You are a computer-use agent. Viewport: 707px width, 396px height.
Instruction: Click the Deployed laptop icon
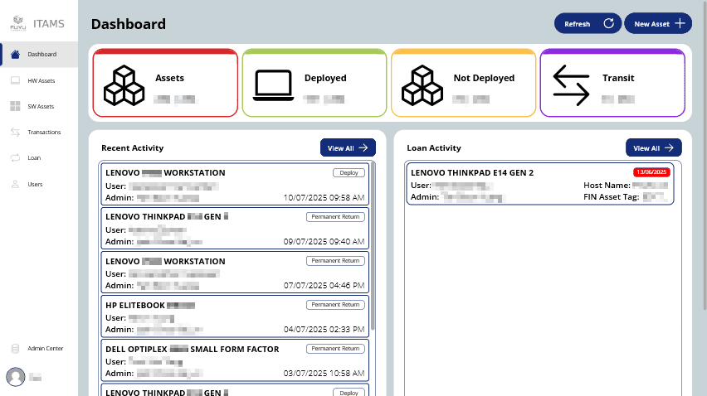point(273,85)
